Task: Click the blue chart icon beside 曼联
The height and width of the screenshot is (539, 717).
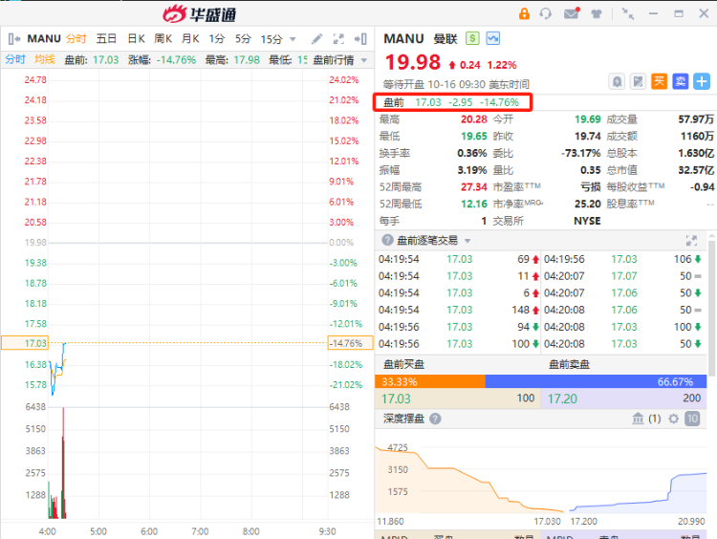Action: (x=493, y=38)
